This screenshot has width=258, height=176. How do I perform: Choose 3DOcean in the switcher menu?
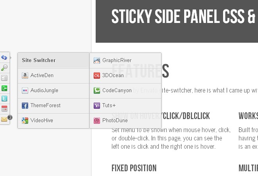113,76
